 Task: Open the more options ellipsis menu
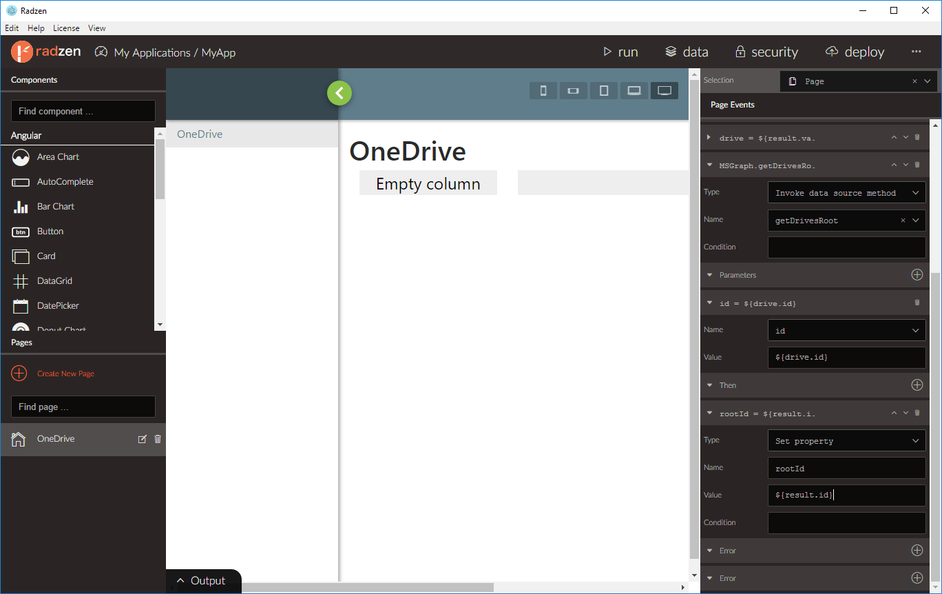pos(916,52)
